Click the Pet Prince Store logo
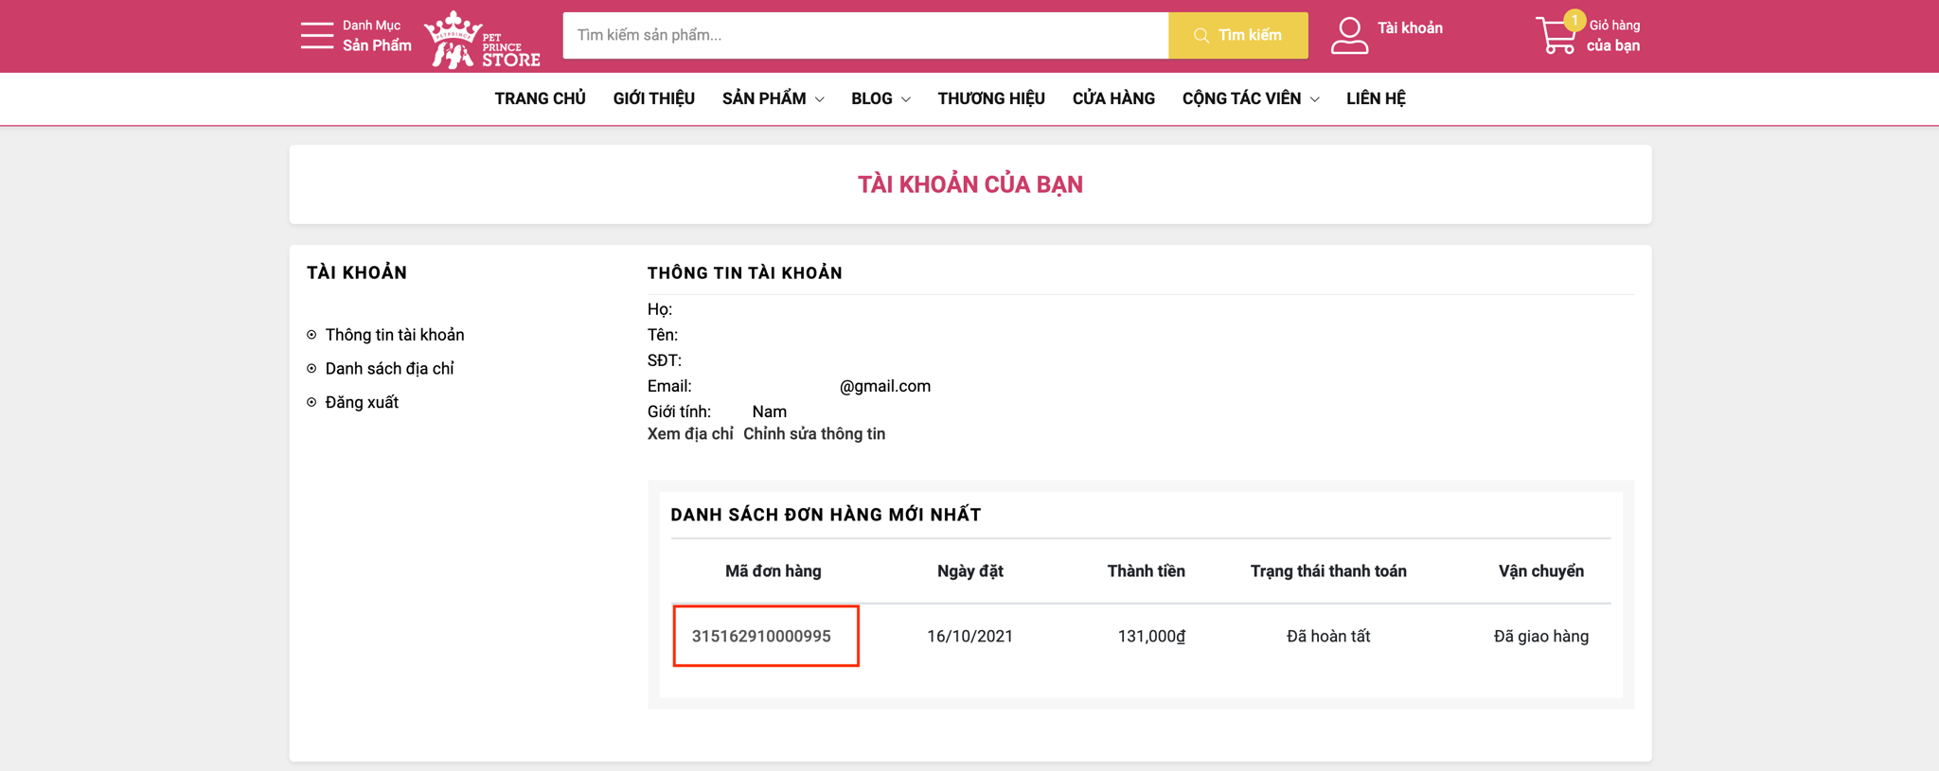The height and width of the screenshot is (771, 1939). [482, 40]
